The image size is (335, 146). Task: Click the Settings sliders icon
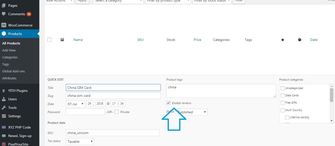(x=4, y=116)
